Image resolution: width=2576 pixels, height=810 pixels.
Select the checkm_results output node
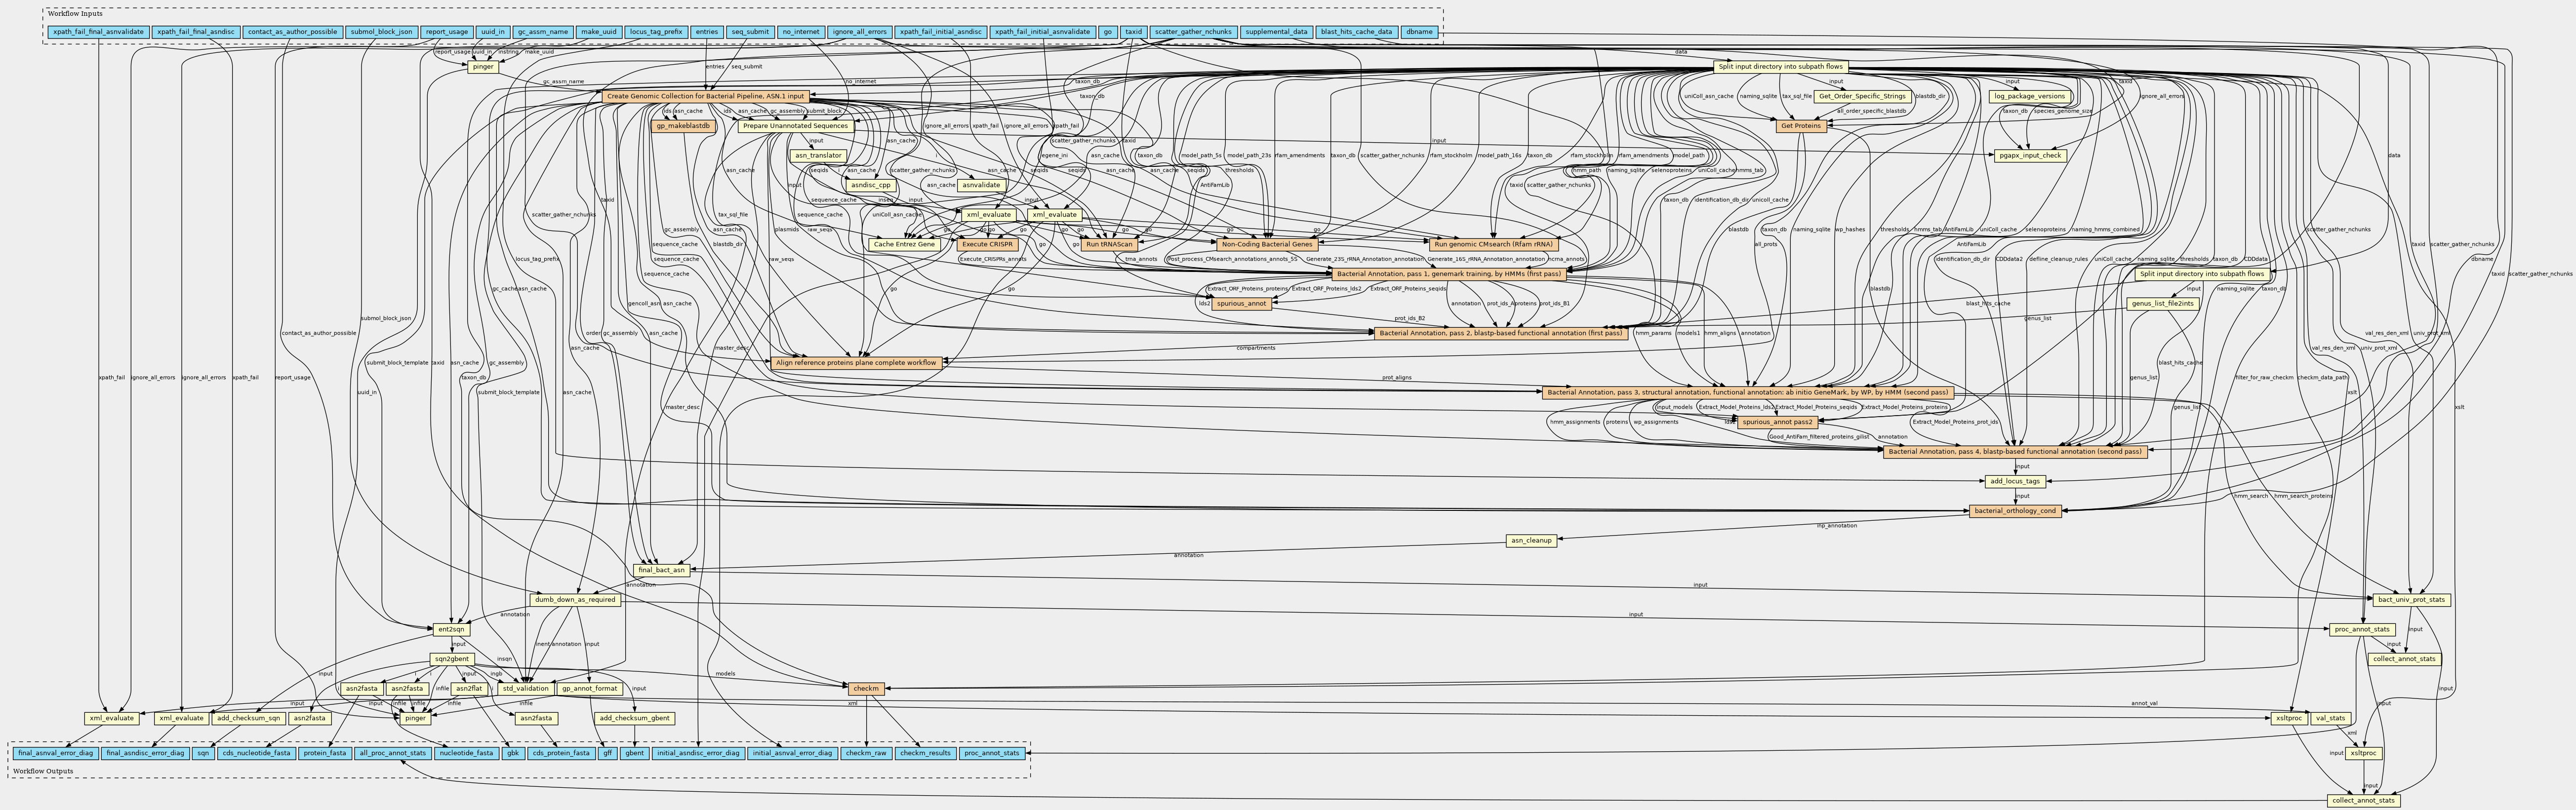tap(925, 753)
